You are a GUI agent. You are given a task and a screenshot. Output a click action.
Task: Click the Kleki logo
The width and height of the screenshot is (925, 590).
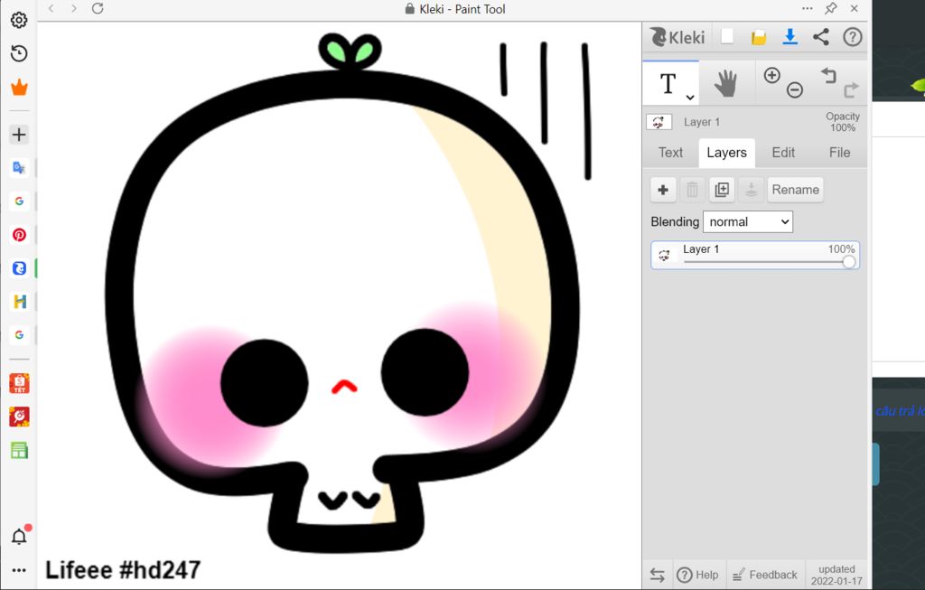click(677, 37)
